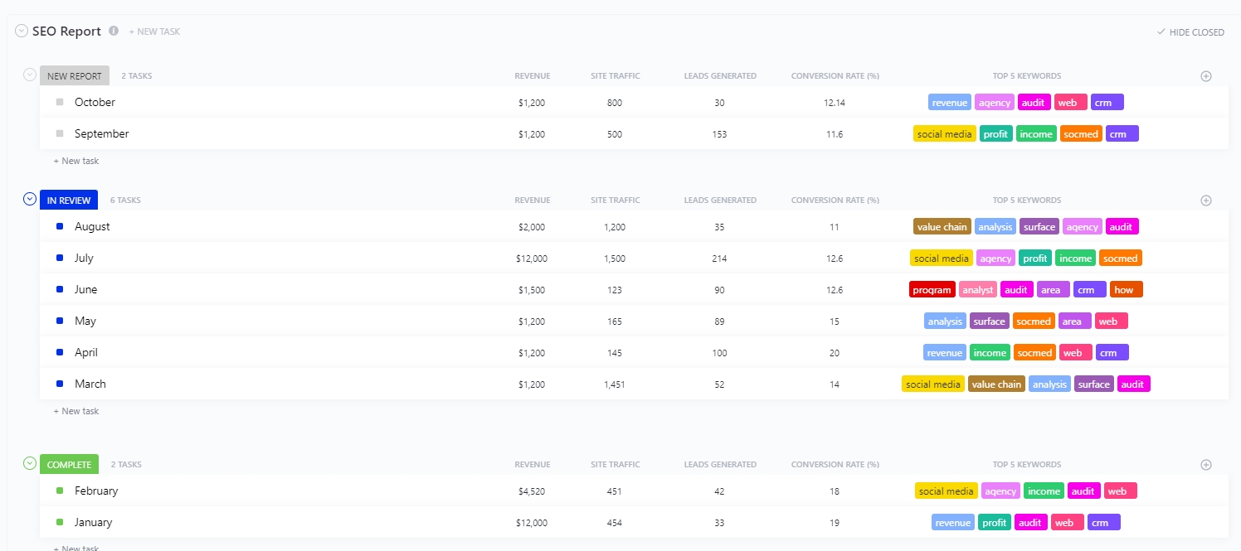Viewport: 1241px width, 551px height.
Task: Click the add column plus icon in IN REVIEW header
Action: [x=1206, y=200]
